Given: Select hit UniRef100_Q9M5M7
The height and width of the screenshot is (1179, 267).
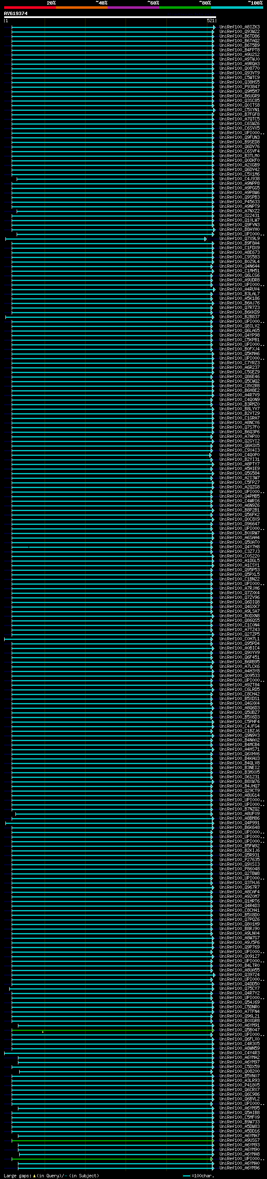Looking at the screenshot, I should [x=239, y=91].
